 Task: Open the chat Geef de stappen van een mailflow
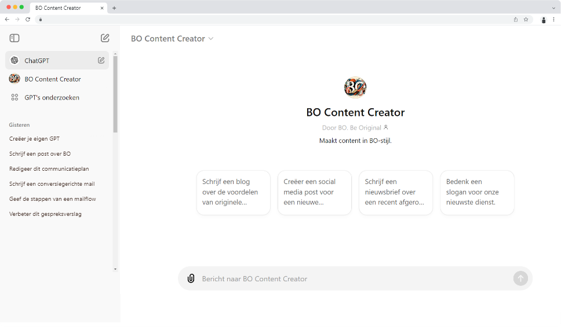click(53, 199)
